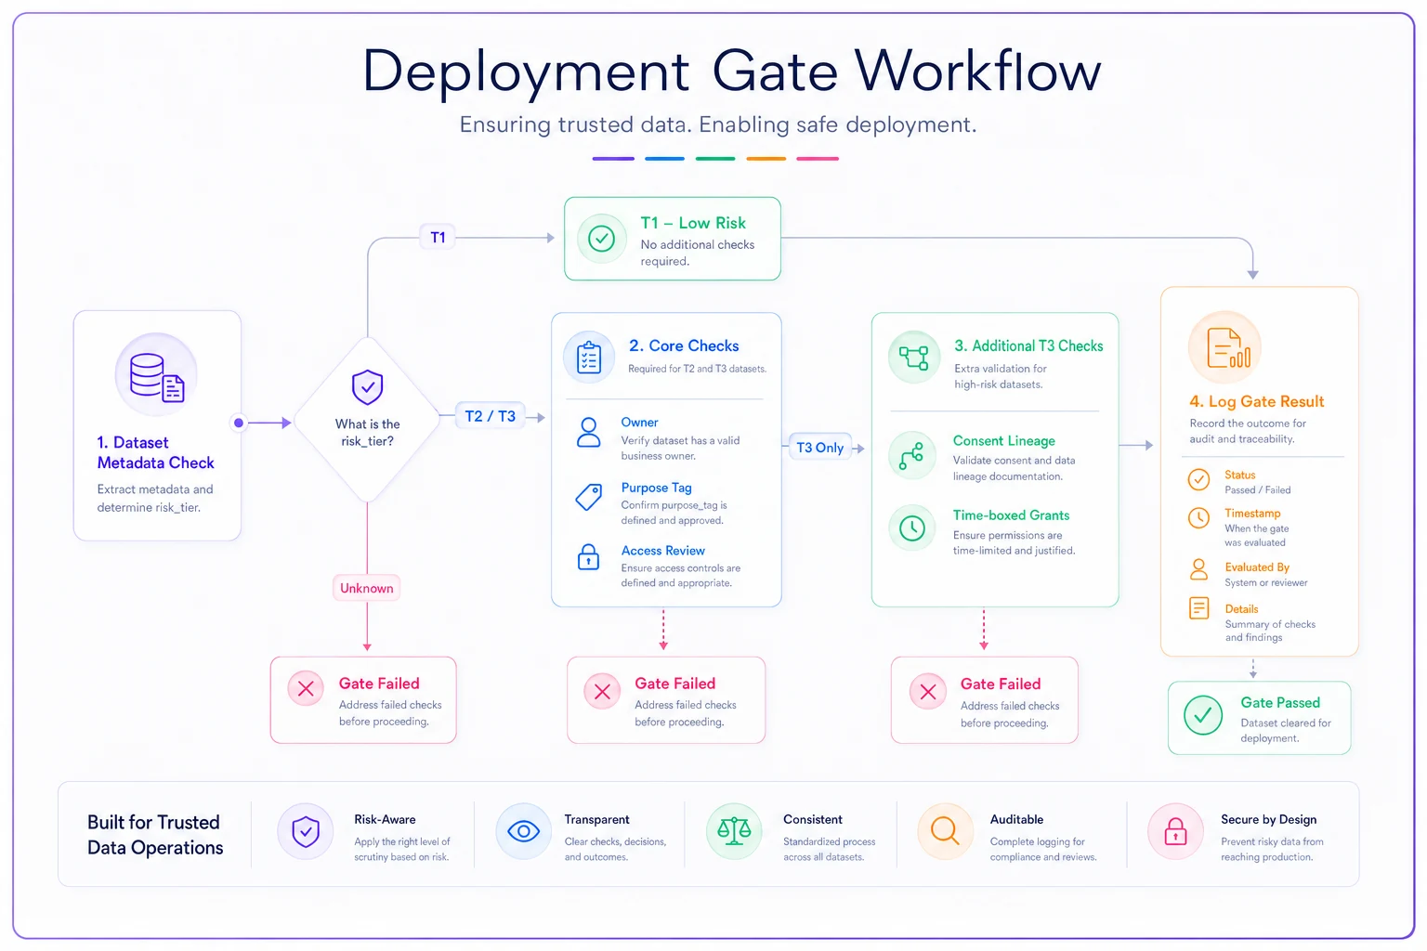The width and height of the screenshot is (1427, 951).
Task: Click the orange check icon beside Status
Action: click(1199, 479)
